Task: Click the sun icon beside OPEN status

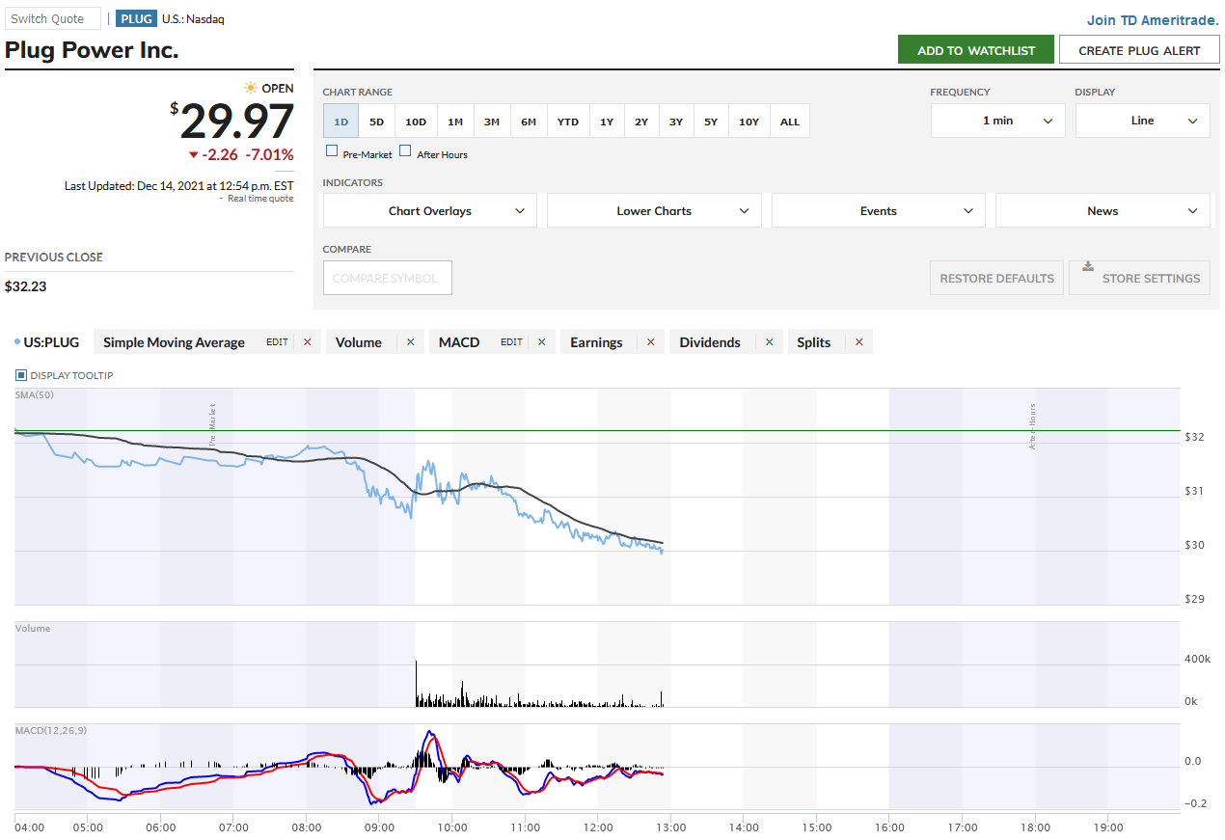Action: [251, 88]
